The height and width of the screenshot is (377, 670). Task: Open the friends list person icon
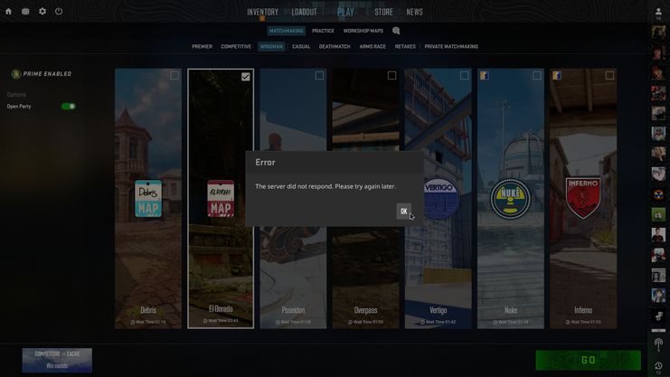(x=658, y=13)
